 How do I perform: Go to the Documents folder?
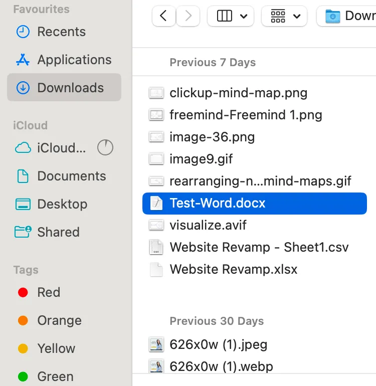coord(71,176)
